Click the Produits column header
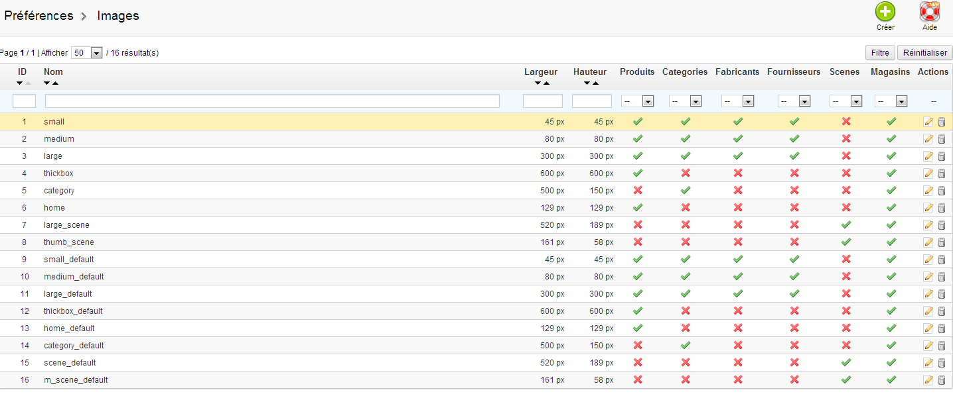Image resolution: width=953 pixels, height=394 pixels. click(637, 72)
